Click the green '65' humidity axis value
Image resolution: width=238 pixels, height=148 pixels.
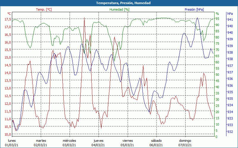point(217,56)
